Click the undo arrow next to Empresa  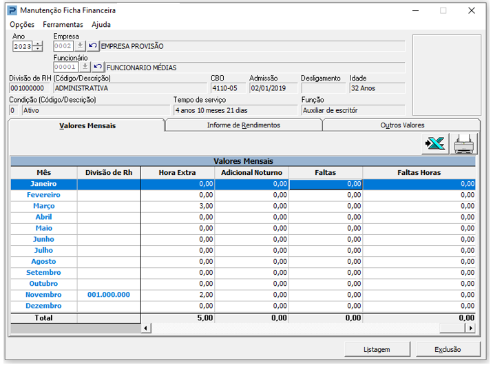pyautogui.click(x=93, y=46)
